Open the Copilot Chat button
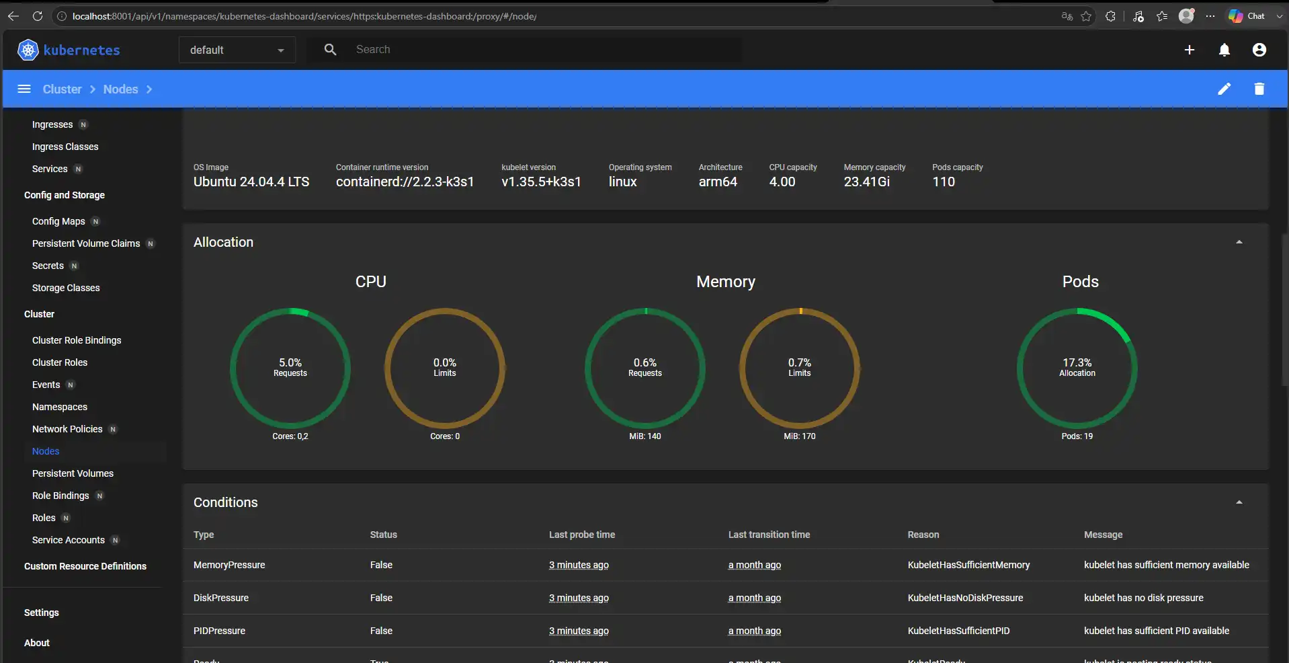The width and height of the screenshot is (1289, 663). tap(1247, 16)
